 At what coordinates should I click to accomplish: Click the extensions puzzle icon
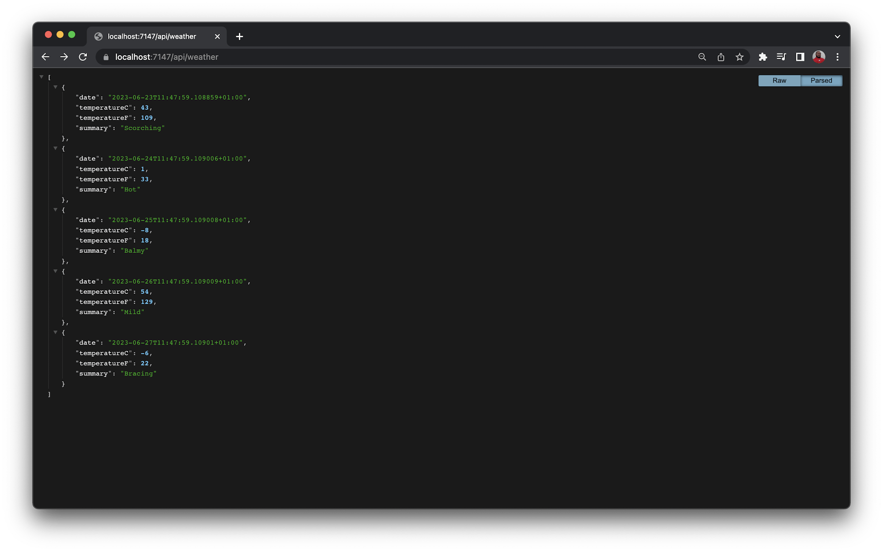(x=762, y=57)
